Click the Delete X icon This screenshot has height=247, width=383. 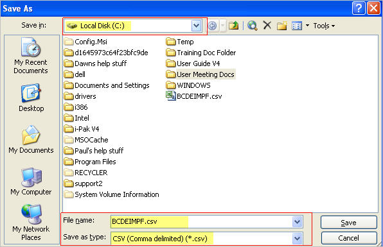267,25
